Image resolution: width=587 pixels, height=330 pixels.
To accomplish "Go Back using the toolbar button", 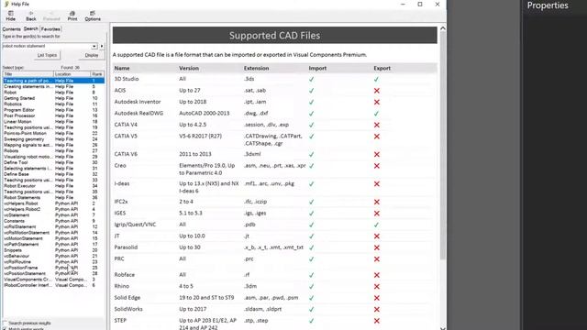I will coord(31,16).
